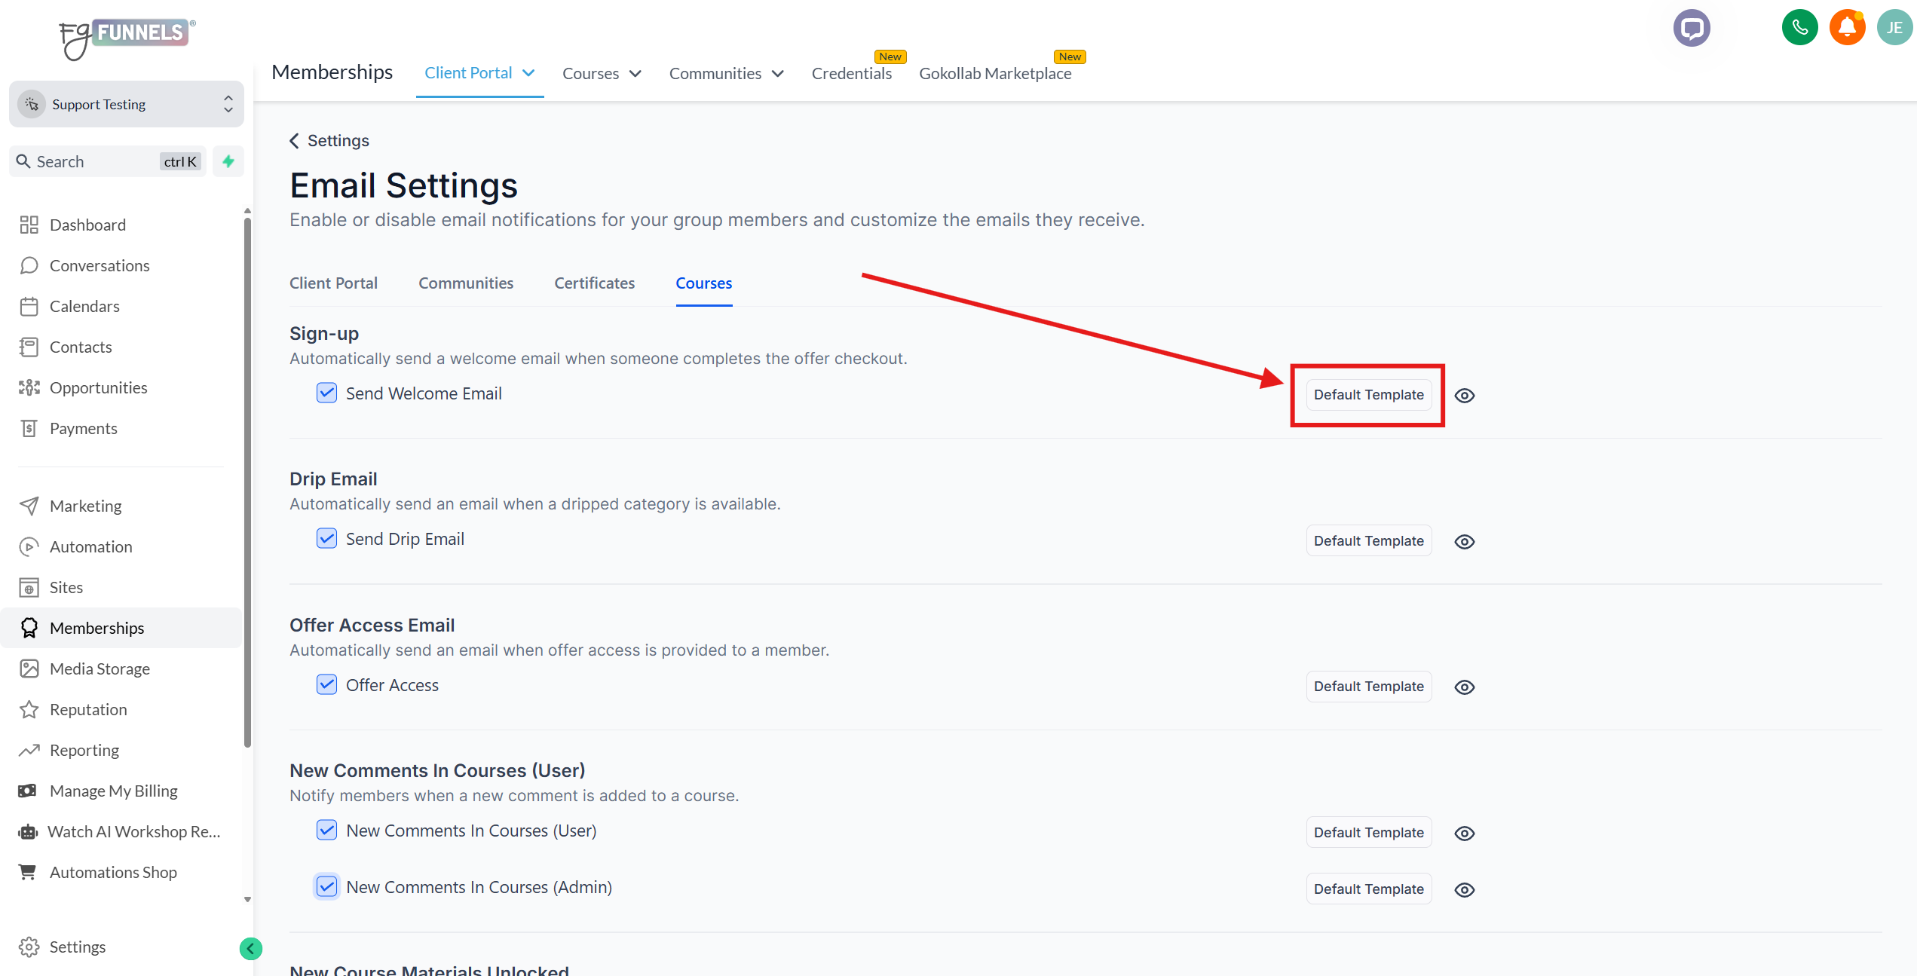Screen dimensions: 1917x976
Task: Disable the Offer Access checkbox
Action: [326, 684]
